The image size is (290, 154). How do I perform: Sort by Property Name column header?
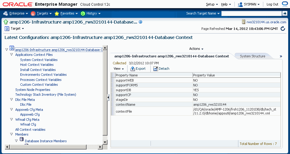[154, 75]
